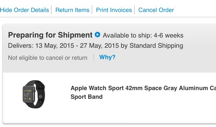Click the 27 May, 2015 end date
Viewport: 216px width, 127px height.
[99, 46]
